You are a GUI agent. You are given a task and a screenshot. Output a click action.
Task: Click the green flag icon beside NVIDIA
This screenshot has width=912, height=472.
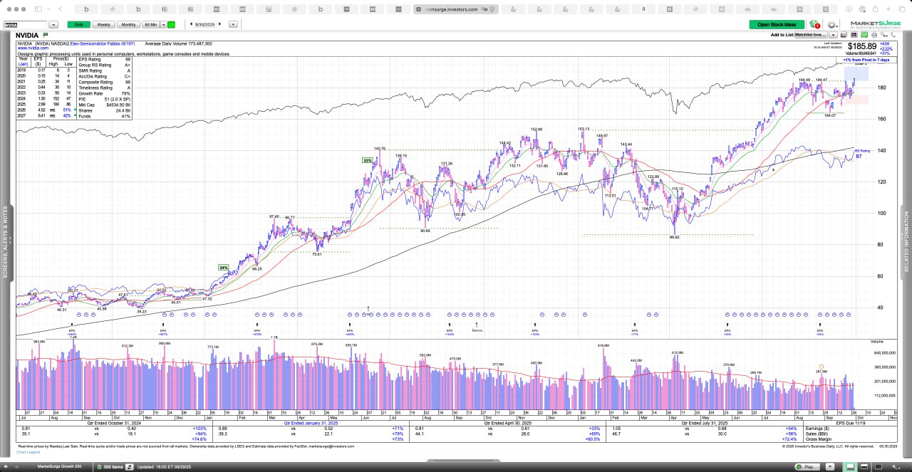coord(46,34)
